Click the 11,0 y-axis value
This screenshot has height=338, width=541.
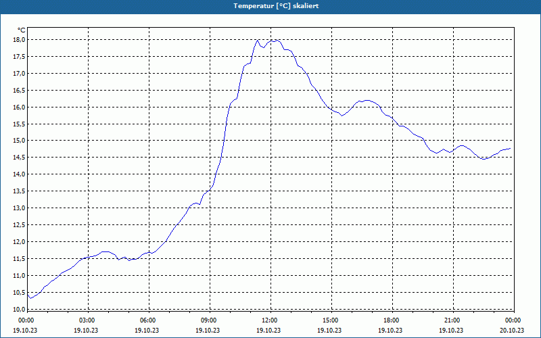pos(19,276)
